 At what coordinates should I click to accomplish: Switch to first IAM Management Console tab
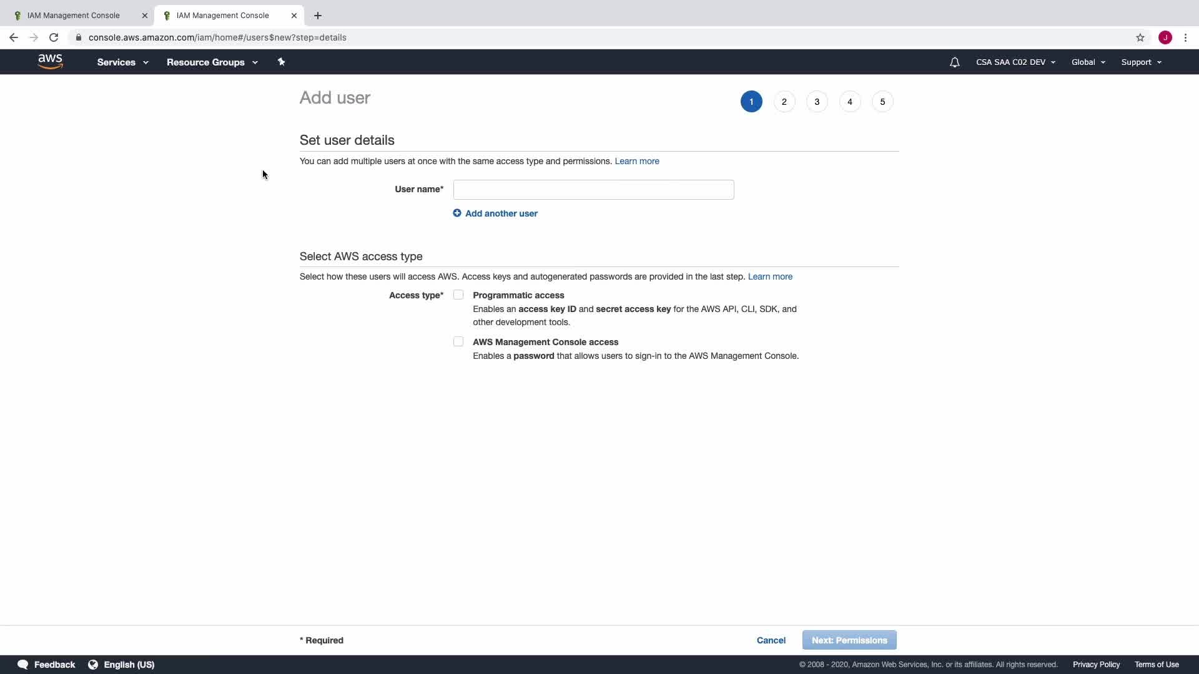pos(74,16)
